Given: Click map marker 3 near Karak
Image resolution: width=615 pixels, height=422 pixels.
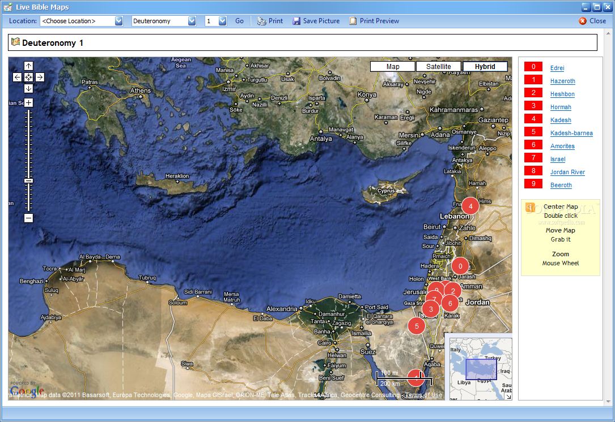Looking at the screenshot, I should (431, 309).
